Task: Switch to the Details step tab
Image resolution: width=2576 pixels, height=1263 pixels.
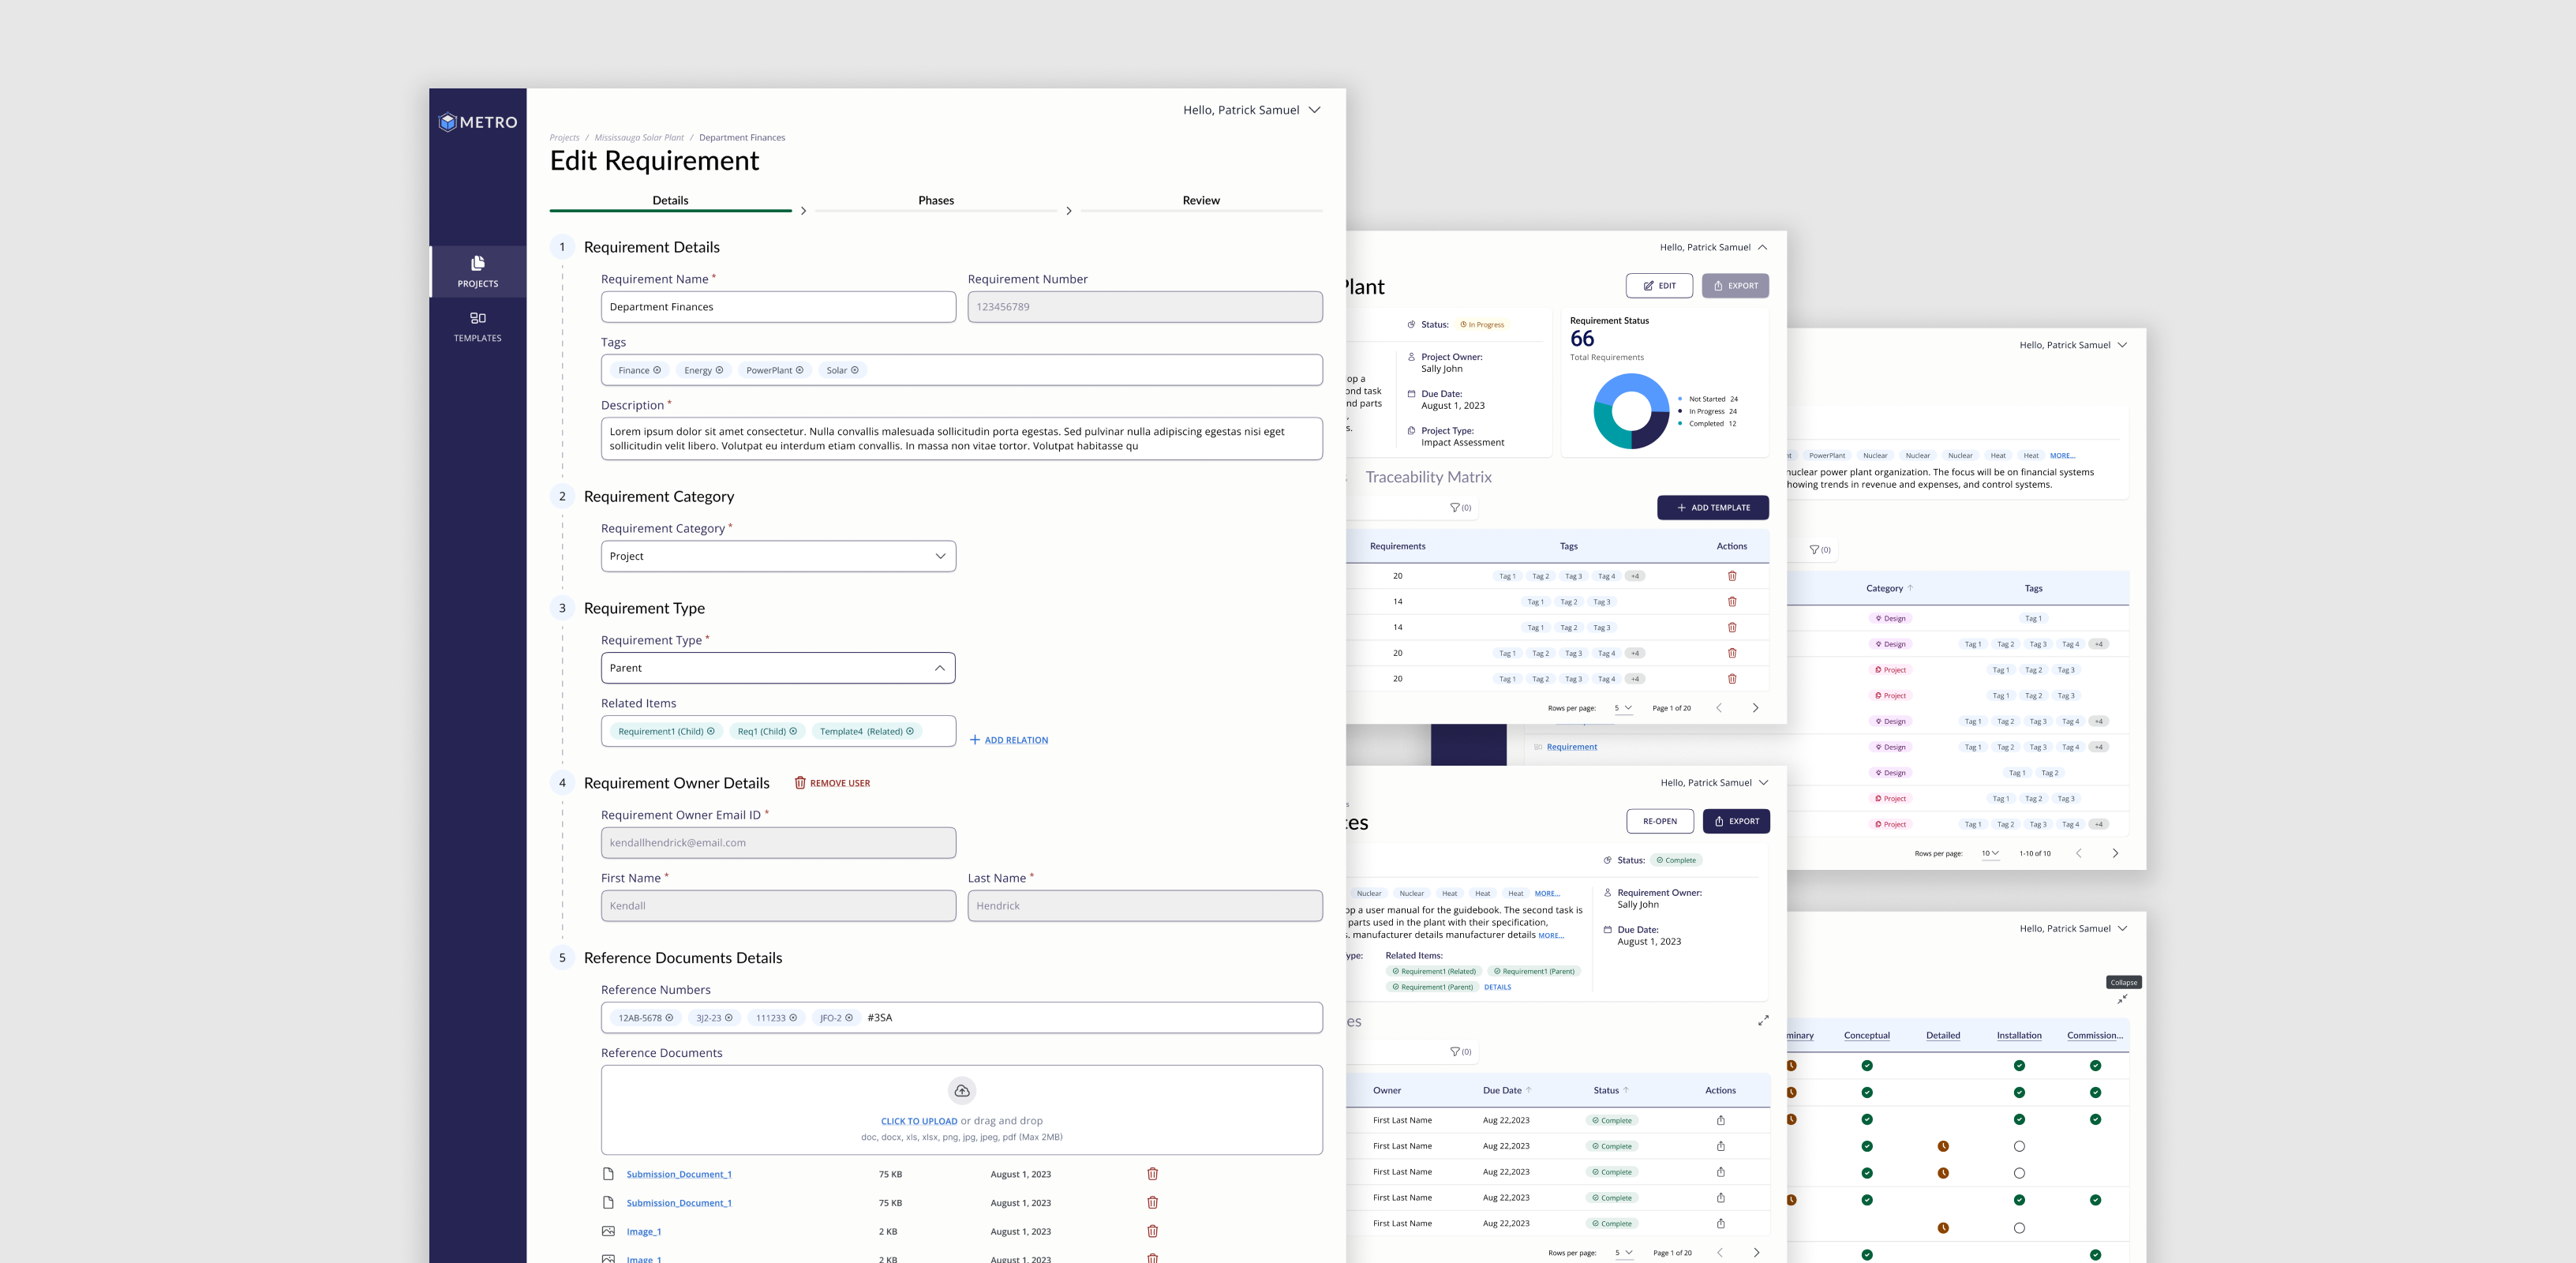Action: (670, 201)
